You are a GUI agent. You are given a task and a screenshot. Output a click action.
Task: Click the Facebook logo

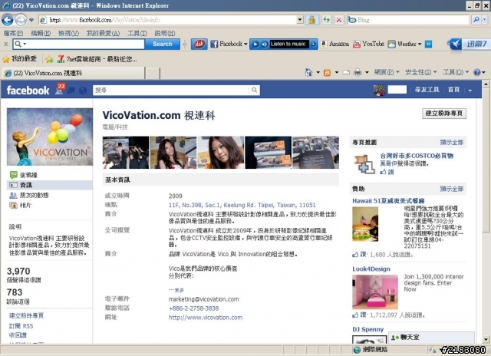(28, 91)
